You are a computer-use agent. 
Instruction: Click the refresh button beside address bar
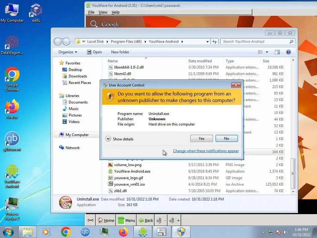click(215, 42)
